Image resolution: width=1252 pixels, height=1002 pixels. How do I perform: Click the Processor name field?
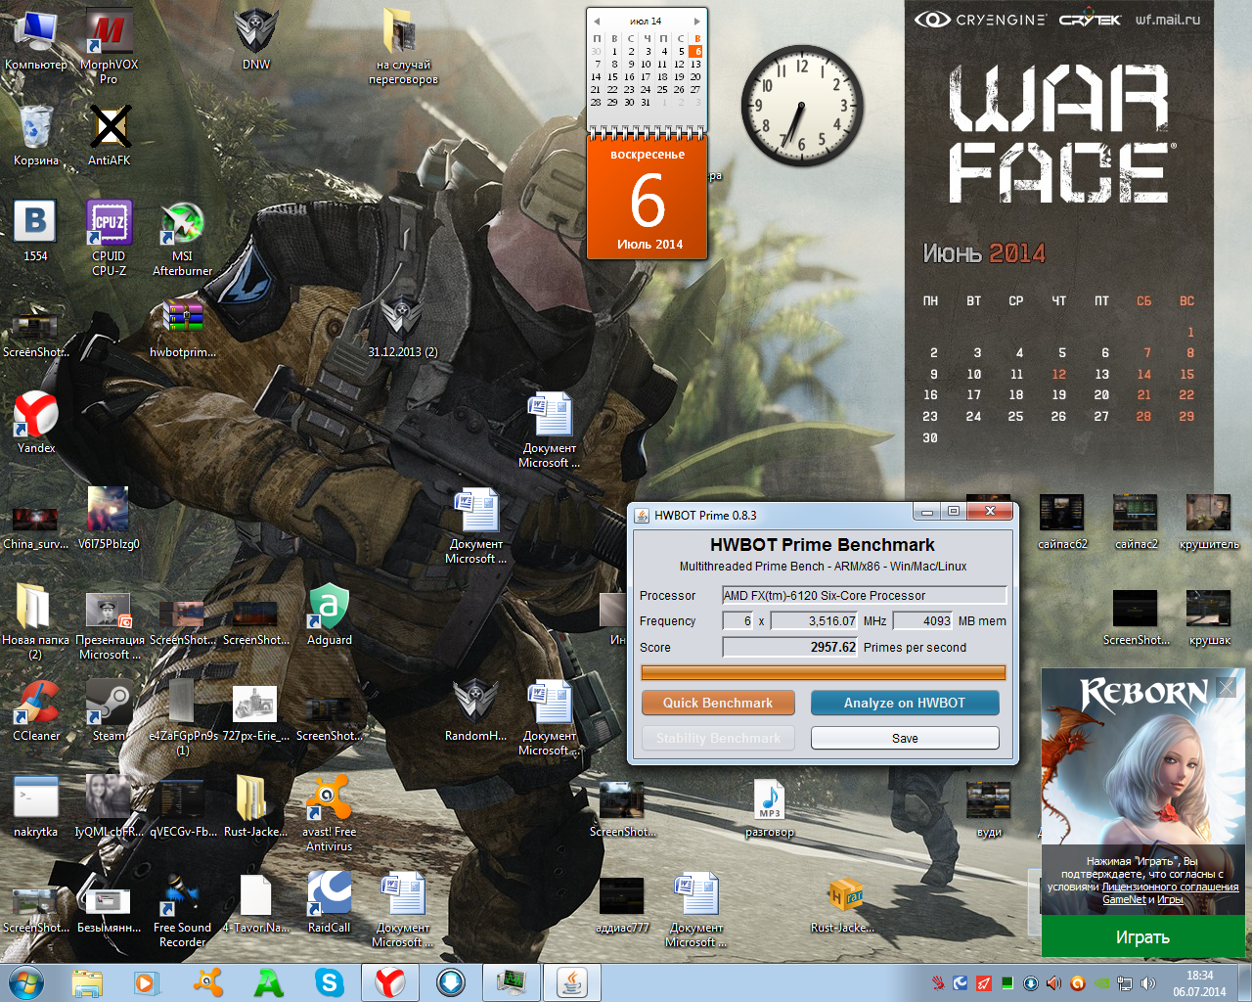click(864, 595)
